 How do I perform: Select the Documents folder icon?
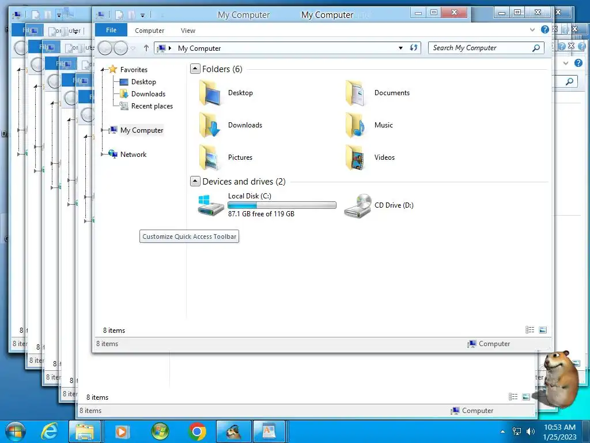click(x=355, y=93)
